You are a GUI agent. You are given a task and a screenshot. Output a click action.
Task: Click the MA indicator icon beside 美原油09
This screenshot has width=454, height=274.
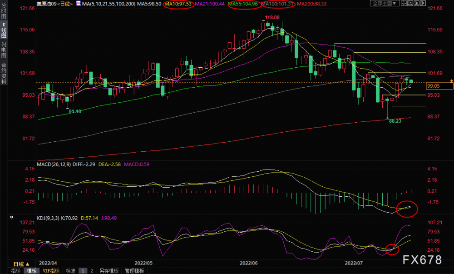pyautogui.click(x=79, y=4)
